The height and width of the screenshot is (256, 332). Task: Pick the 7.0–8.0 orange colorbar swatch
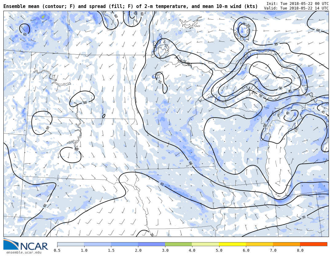[x=287, y=244]
